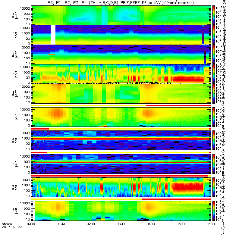
Task: Click the '10000' energy tick of tha peef panel
Action: (x=25, y=8)
